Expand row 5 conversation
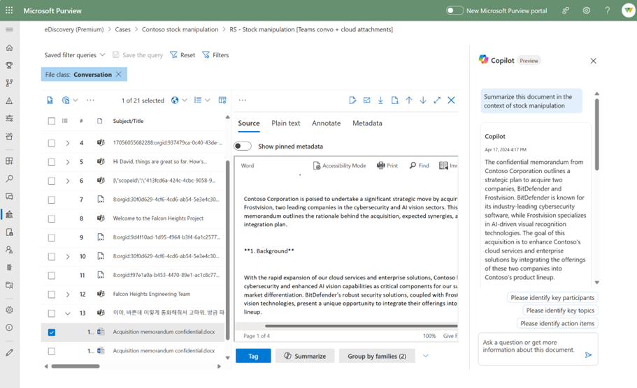 pos(68,162)
